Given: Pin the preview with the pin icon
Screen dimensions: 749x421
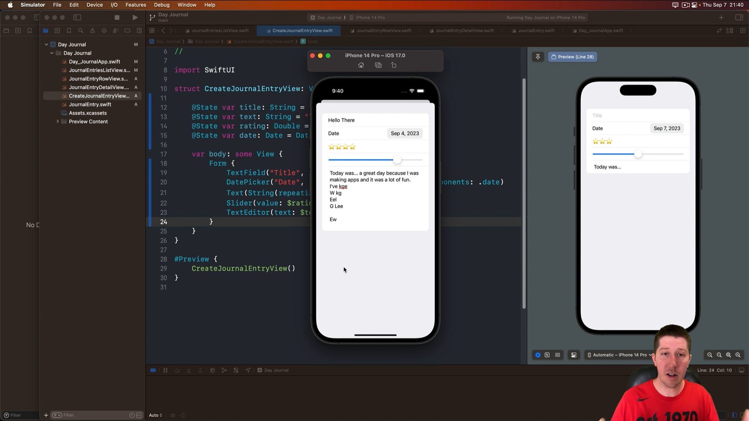Looking at the screenshot, I should (x=538, y=57).
